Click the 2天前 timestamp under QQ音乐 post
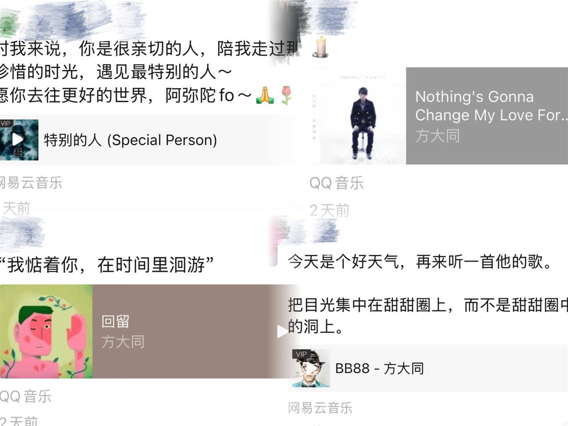 [x=330, y=210]
